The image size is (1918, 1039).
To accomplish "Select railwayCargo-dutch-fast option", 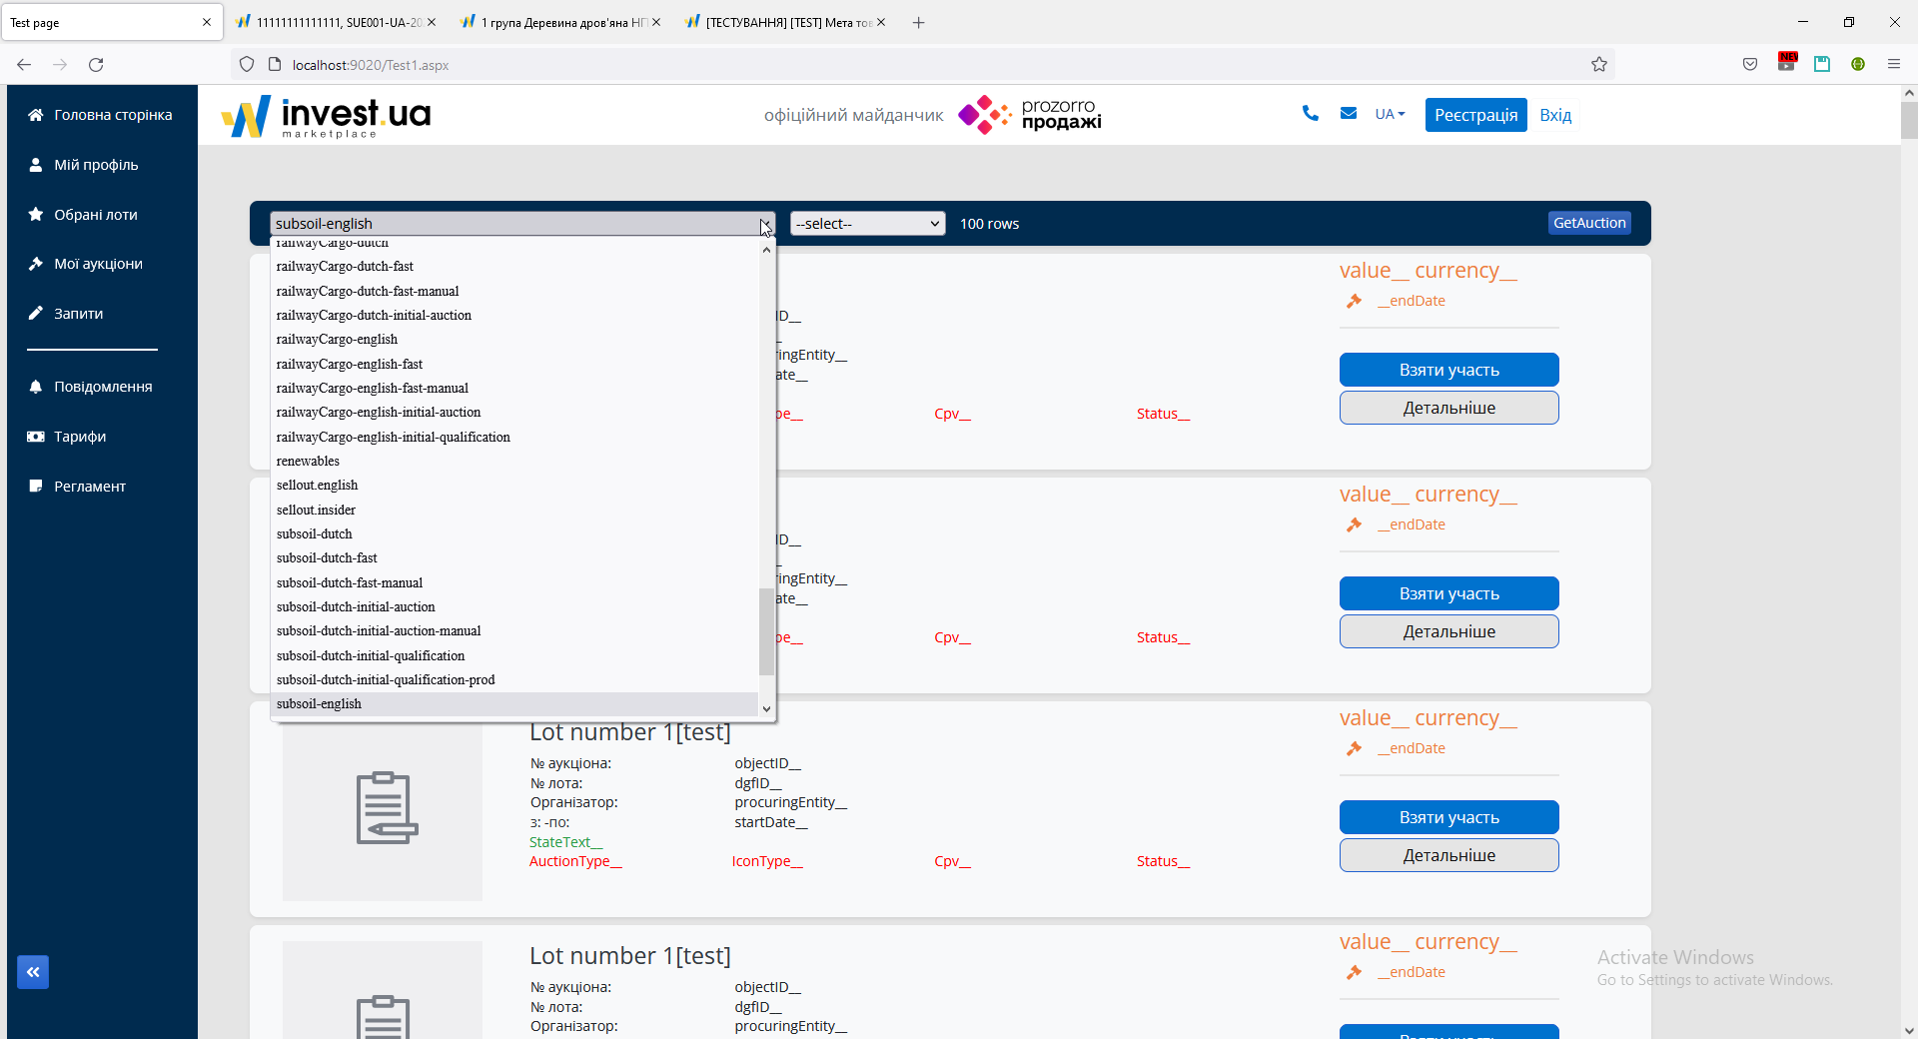I will coord(514,267).
